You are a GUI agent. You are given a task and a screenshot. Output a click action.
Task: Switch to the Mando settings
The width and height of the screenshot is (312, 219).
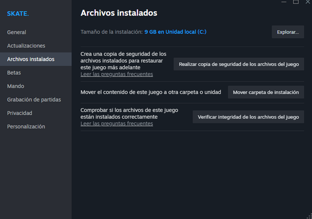click(16, 86)
